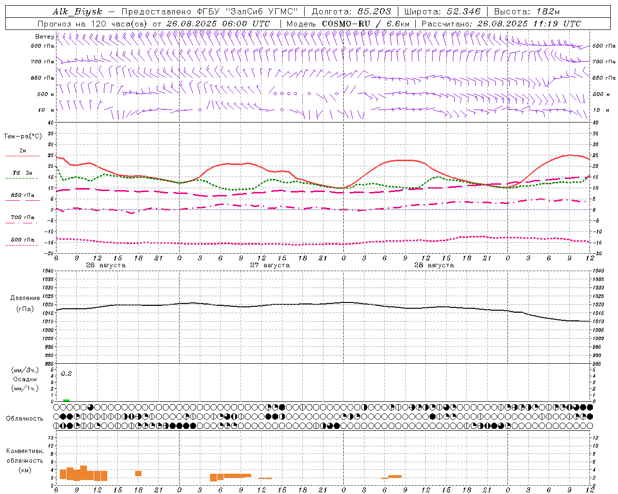Click the (км) convective height units label
618x494 pixels.
coord(25,470)
